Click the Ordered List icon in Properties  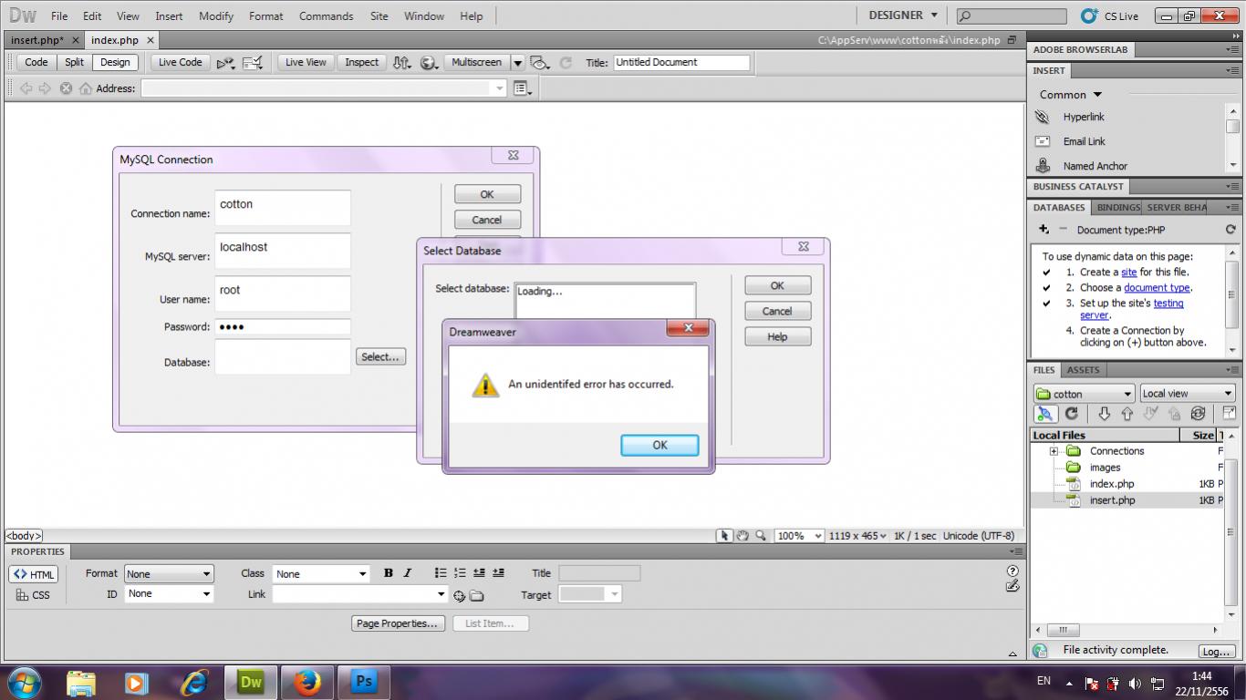(460, 573)
